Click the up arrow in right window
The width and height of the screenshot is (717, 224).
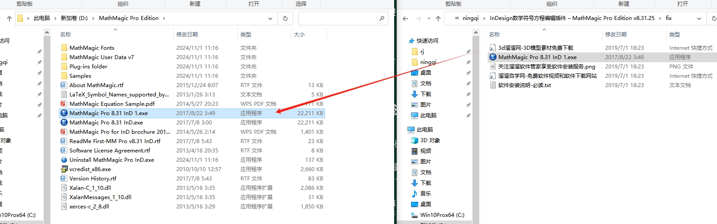[x=438, y=19]
